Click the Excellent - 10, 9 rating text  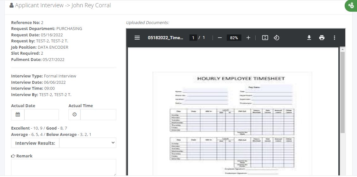(x=27, y=128)
